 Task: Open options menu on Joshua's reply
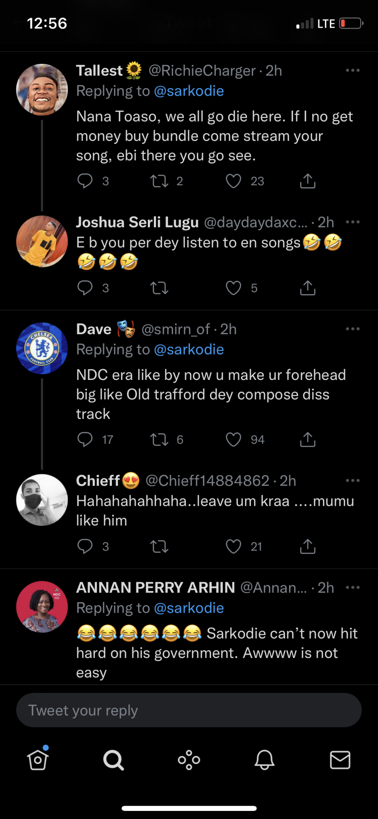[352, 222]
